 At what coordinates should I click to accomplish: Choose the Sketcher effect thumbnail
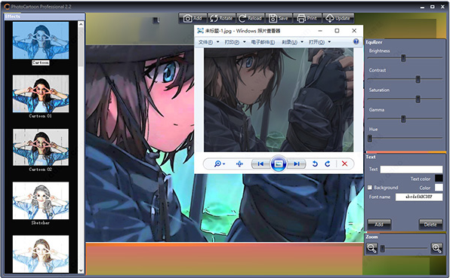click(x=41, y=200)
